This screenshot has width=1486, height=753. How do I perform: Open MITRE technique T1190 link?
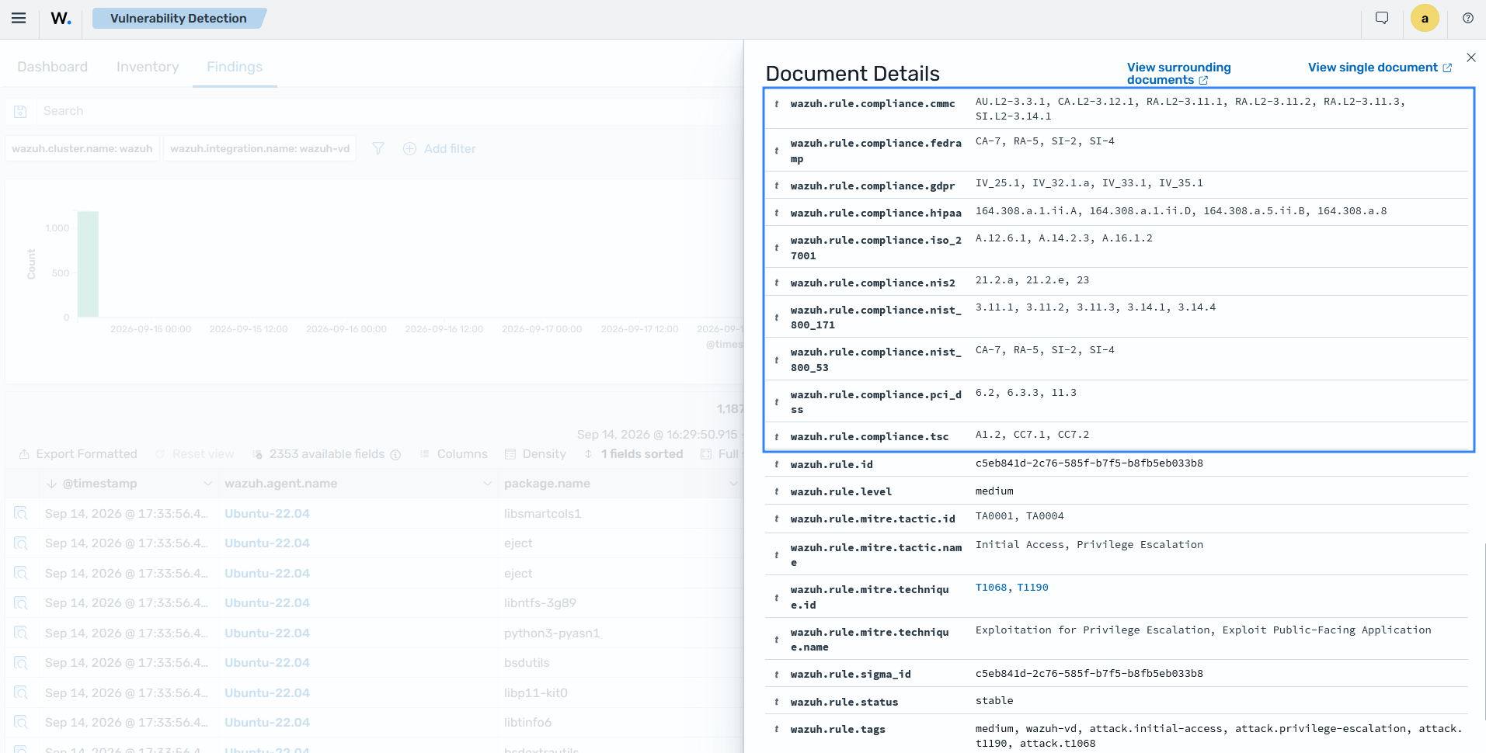[1032, 588]
